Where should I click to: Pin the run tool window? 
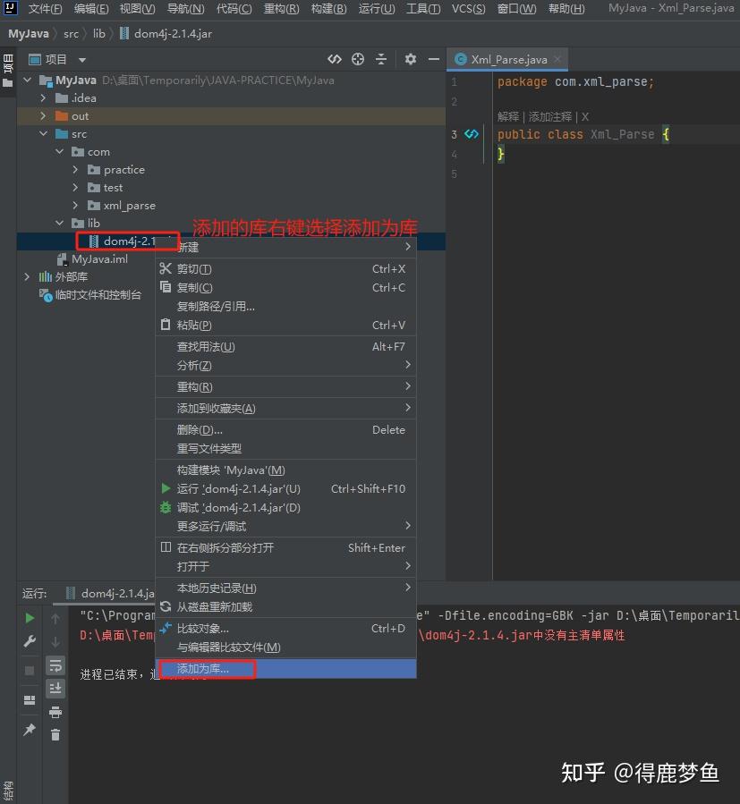coord(29,729)
